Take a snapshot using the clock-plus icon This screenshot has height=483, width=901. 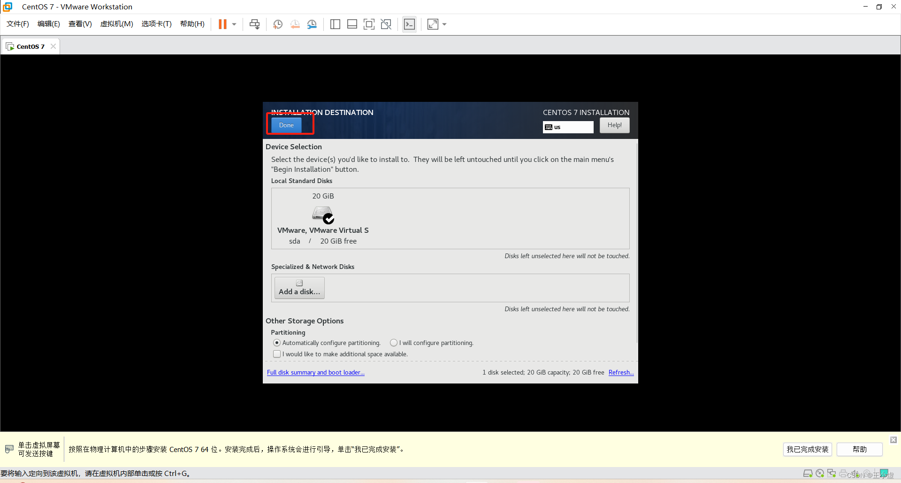tap(278, 24)
